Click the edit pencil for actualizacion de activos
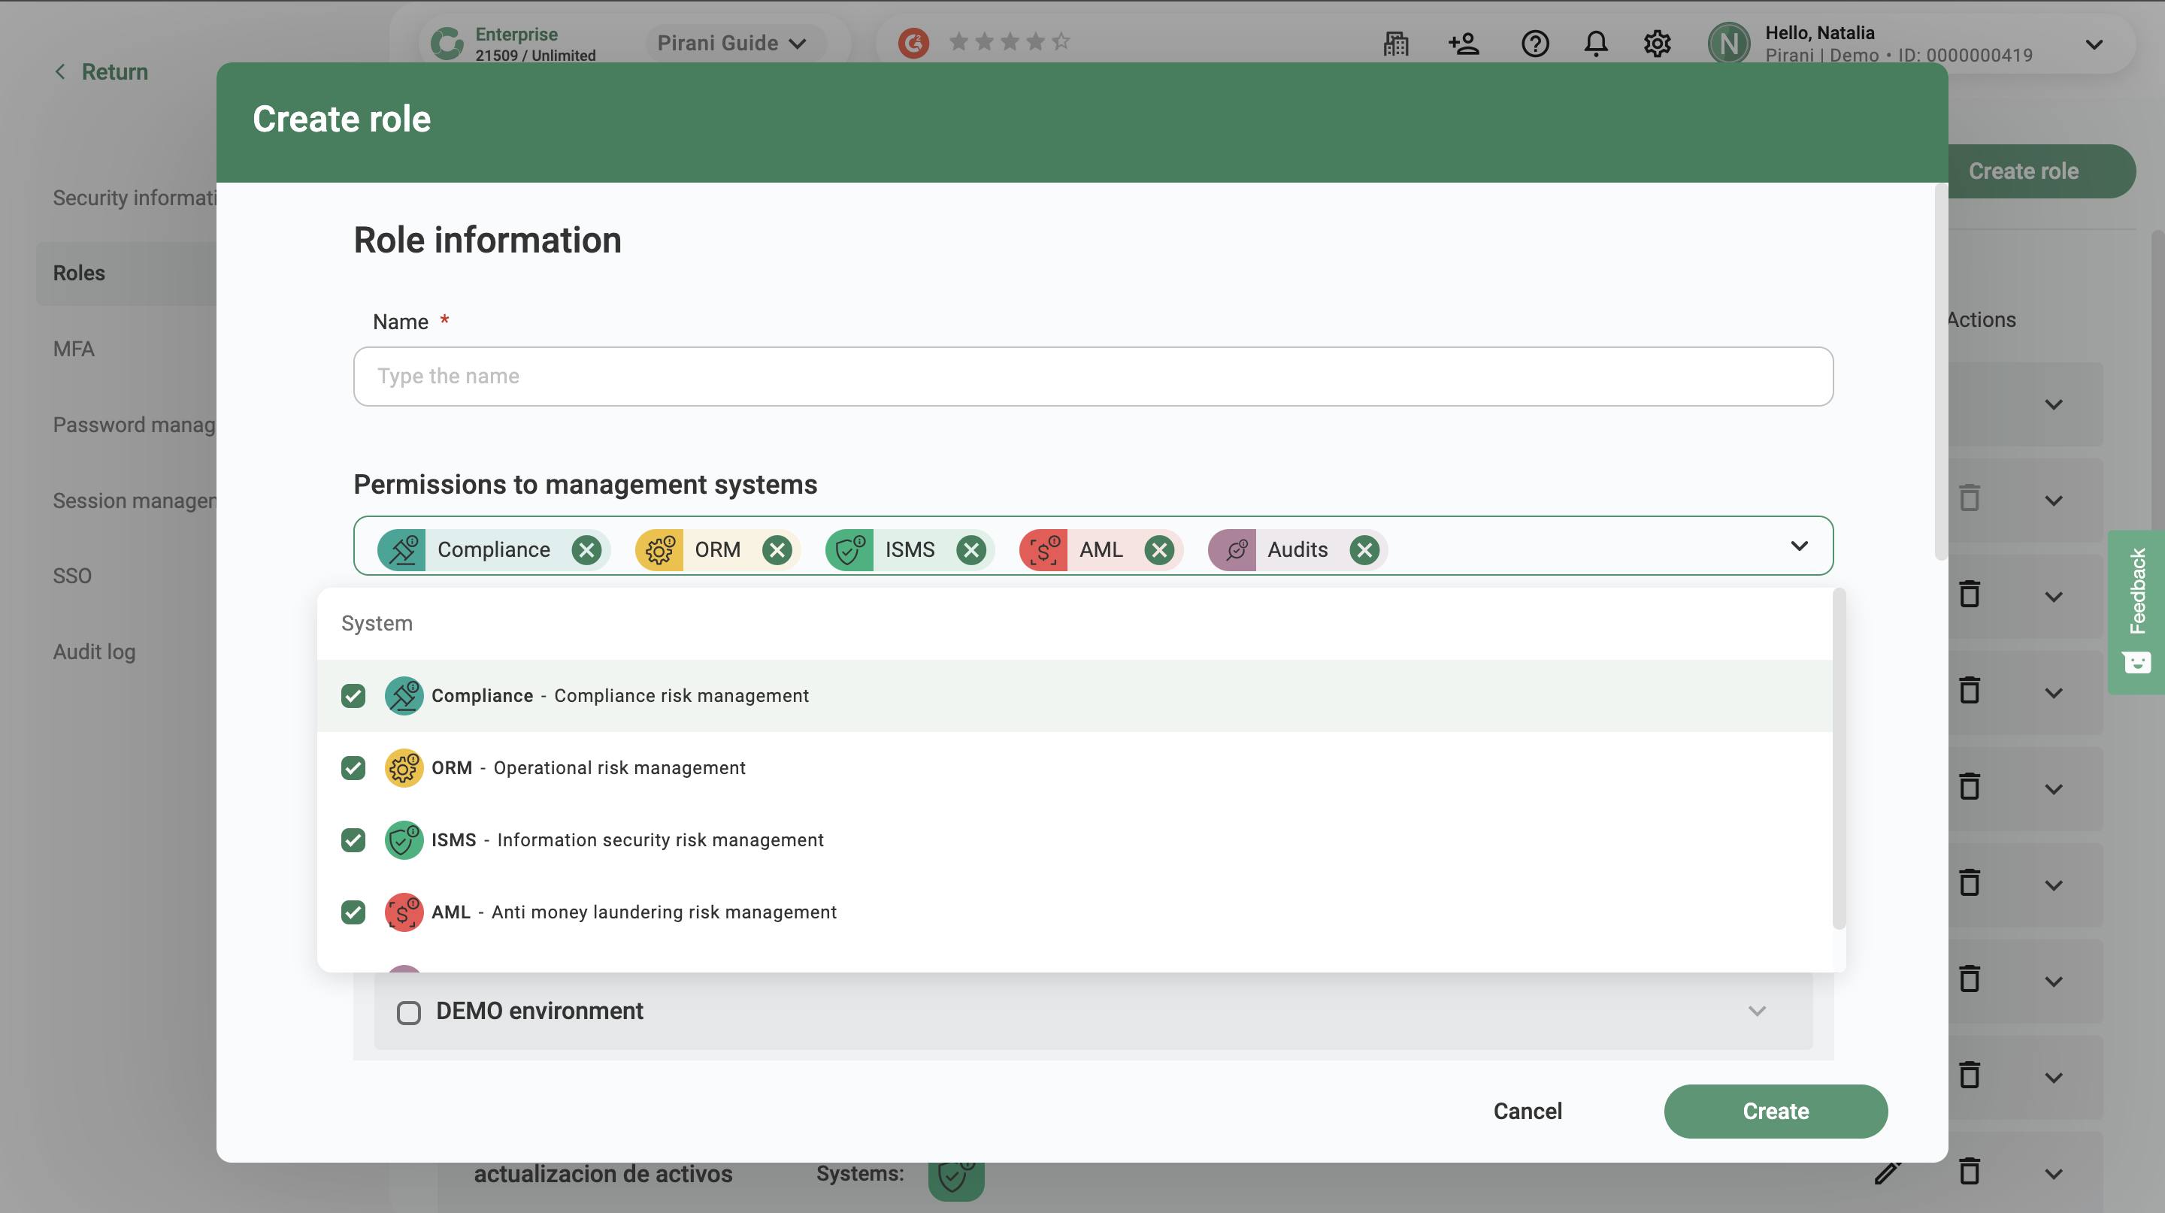The height and width of the screenshot is (1213, 2165). (x=1888, y=1172)
